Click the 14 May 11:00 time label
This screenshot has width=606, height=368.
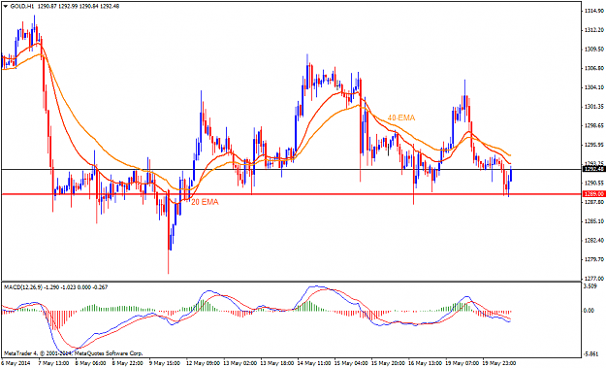coord(314,364)
